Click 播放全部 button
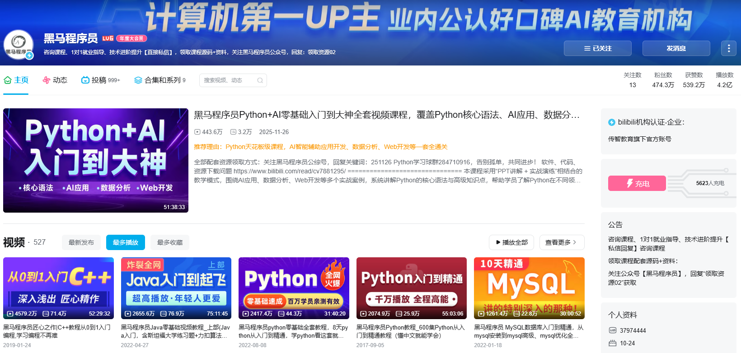The width and height of the screenshot is (741, 353). click(x=511, y=242)
